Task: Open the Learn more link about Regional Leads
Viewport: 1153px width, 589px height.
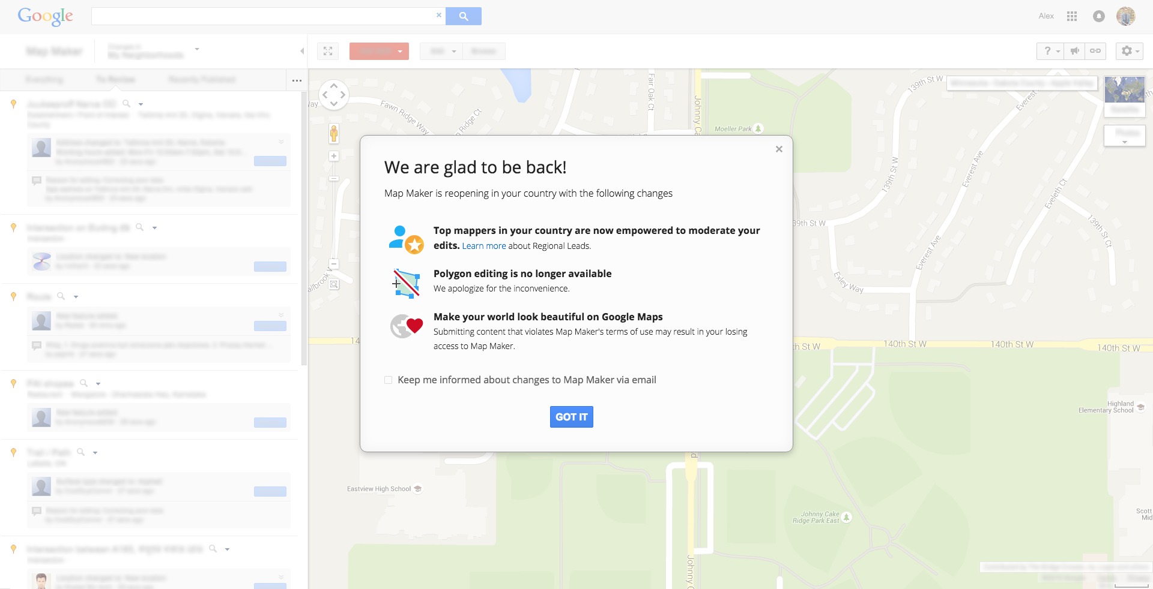Action: point(483,246)
